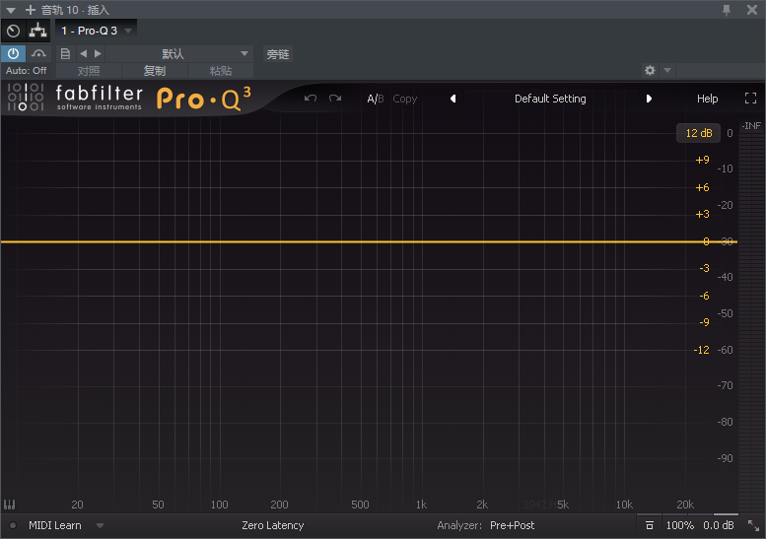Click the 复制 copy button
766x539 pixels.
pyautogui.click(x=155, y=71)
